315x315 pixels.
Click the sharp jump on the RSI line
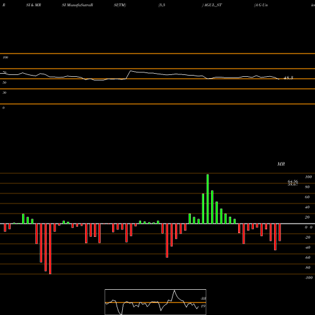click(129, 75)
